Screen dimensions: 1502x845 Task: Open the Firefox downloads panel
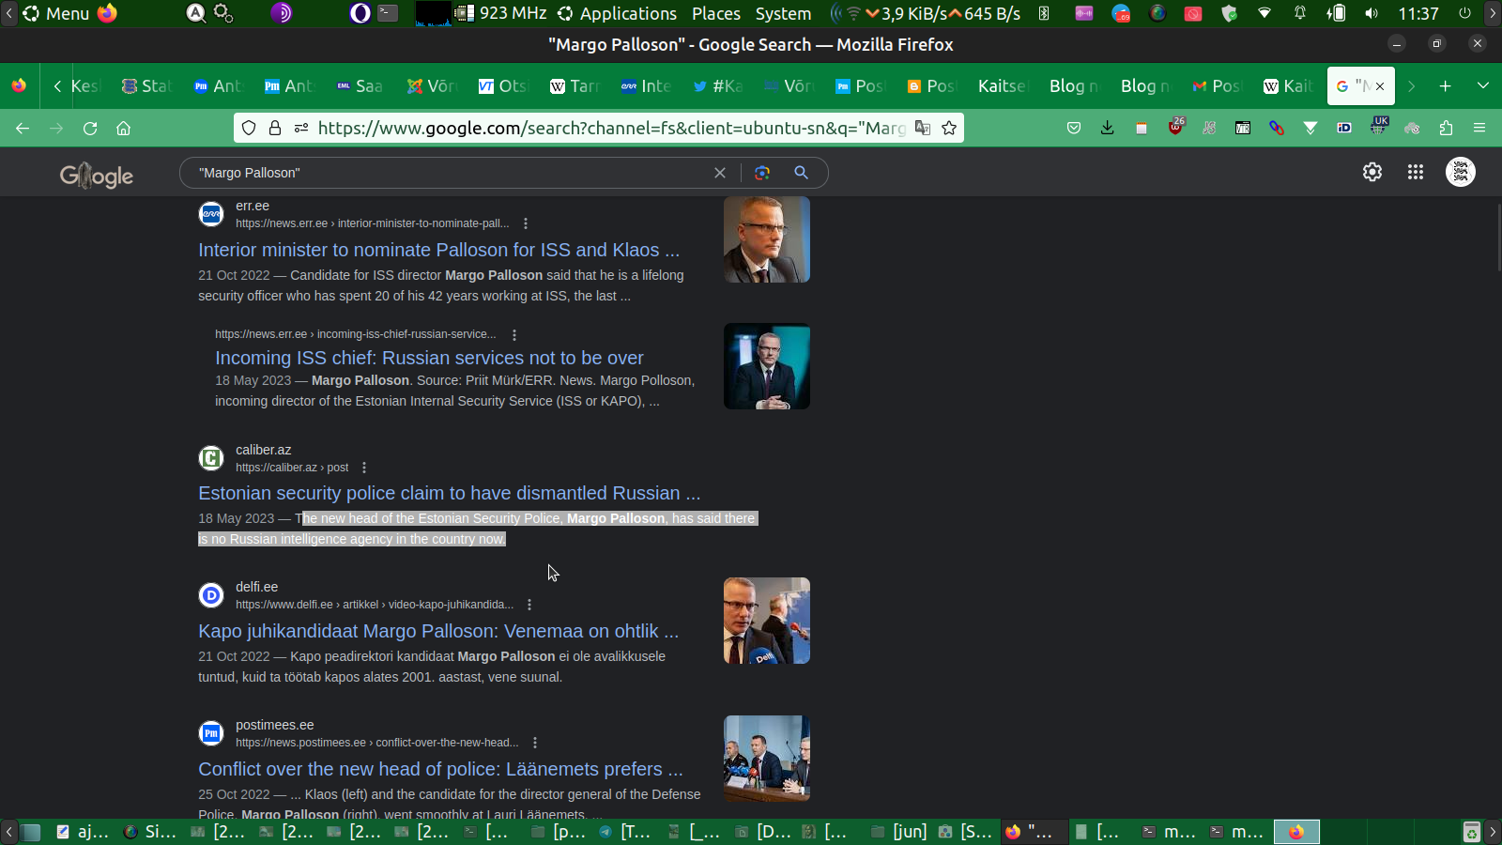coord(1108,128)
